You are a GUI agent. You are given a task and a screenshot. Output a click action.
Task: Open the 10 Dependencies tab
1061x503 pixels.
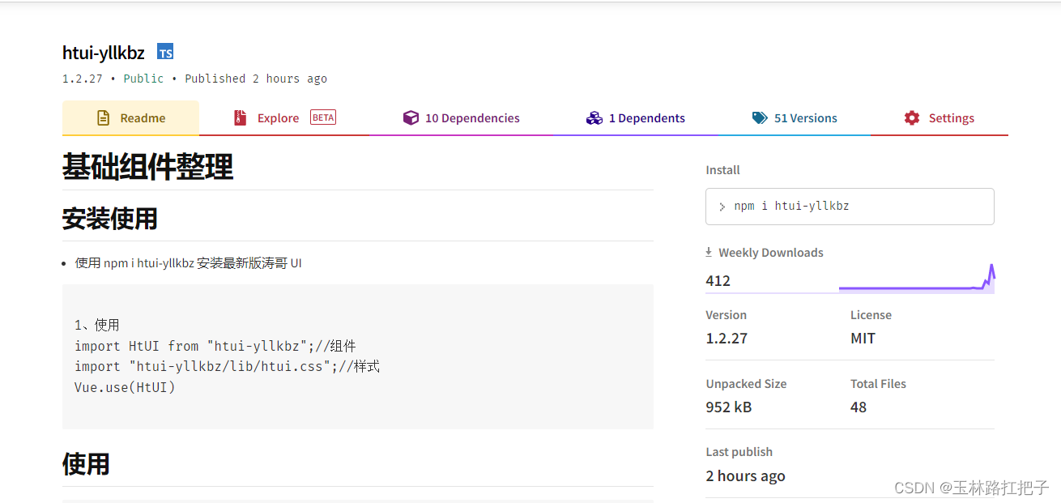pyautogui.click(x=461, y=117)
